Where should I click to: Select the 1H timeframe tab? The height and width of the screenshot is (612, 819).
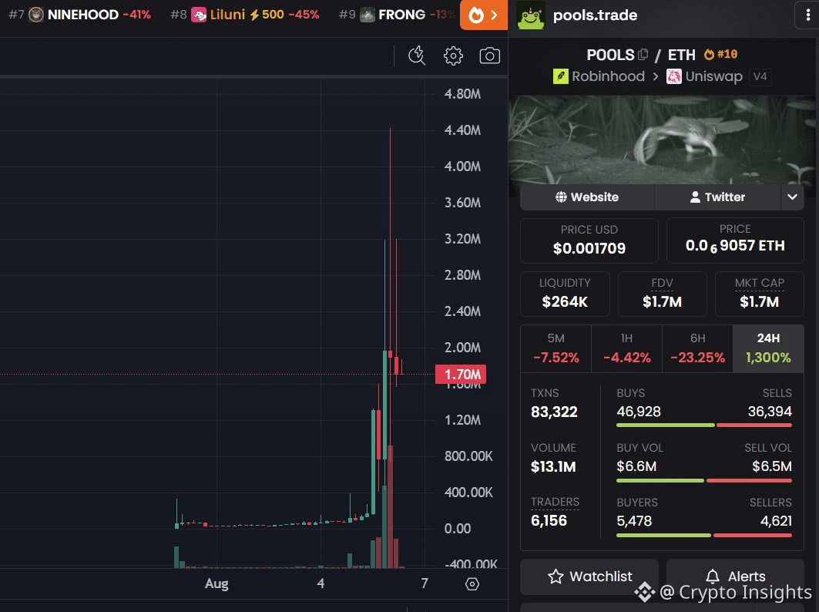627,348
